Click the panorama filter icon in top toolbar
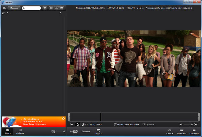This screenshot has height=137, width=202. [x=56, y=8]
